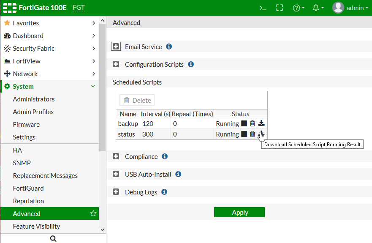The image size is (372, 243).
Task: Go to the FortiGuard page
Action: pos(28,188)
